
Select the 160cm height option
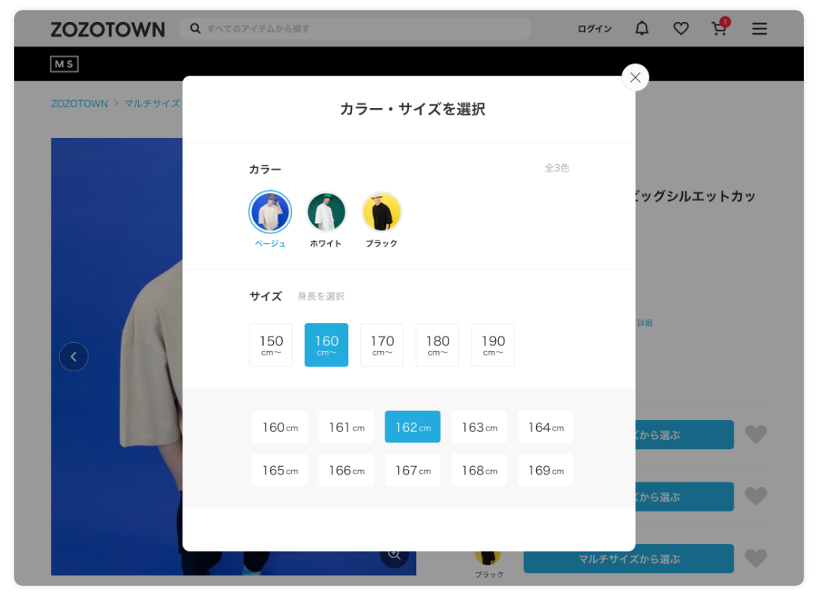click(x=280, y=427)
